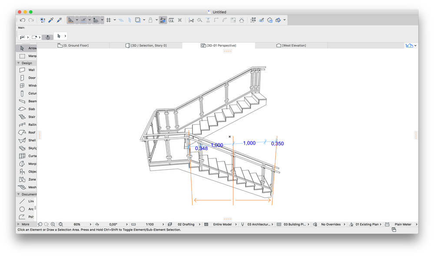
Task: Inject parameters with the syringe icon
Action: click(x=59, y=20)
